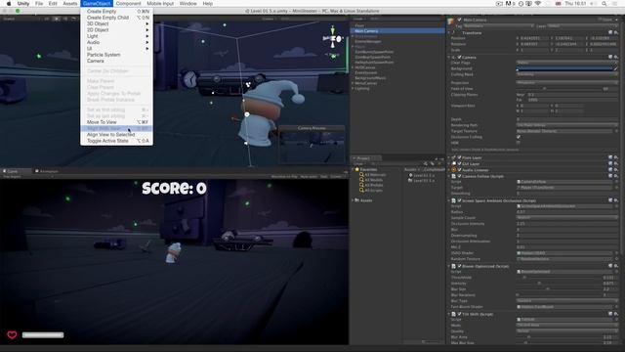This screenshot has height=352, width=625.
Task: Toggle the Tilt Shift script checkbox
Action: (460, 314)
